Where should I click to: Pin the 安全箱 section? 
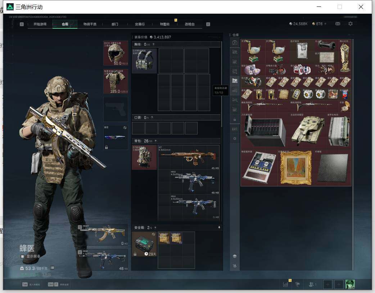click(219, 228)
